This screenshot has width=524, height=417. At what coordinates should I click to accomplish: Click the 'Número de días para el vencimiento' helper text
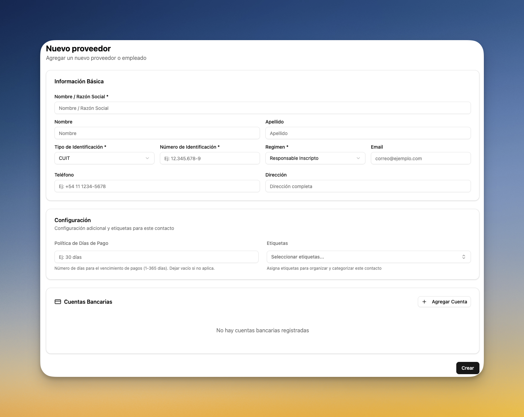134,268
